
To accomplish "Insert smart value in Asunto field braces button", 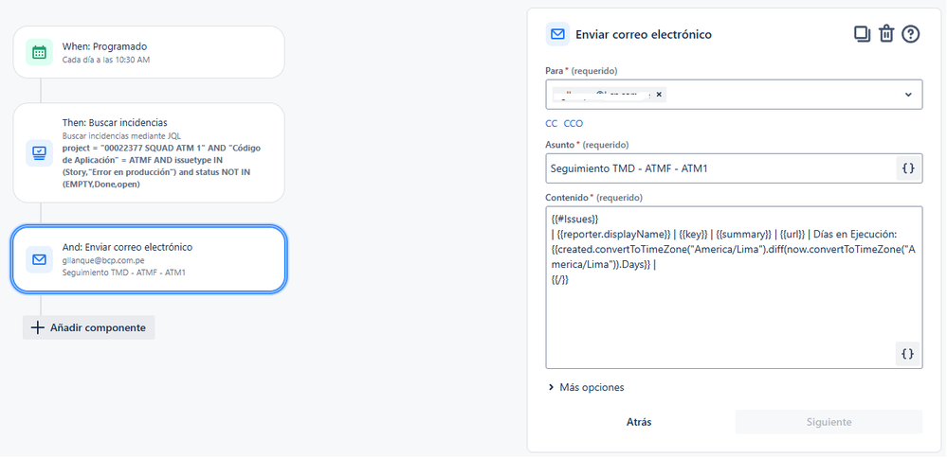I will 908,168.
